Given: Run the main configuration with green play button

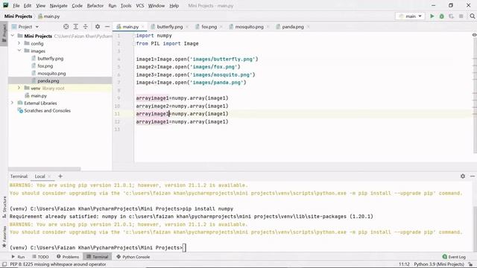Looking at the screenshot, I should pos(432,16).
